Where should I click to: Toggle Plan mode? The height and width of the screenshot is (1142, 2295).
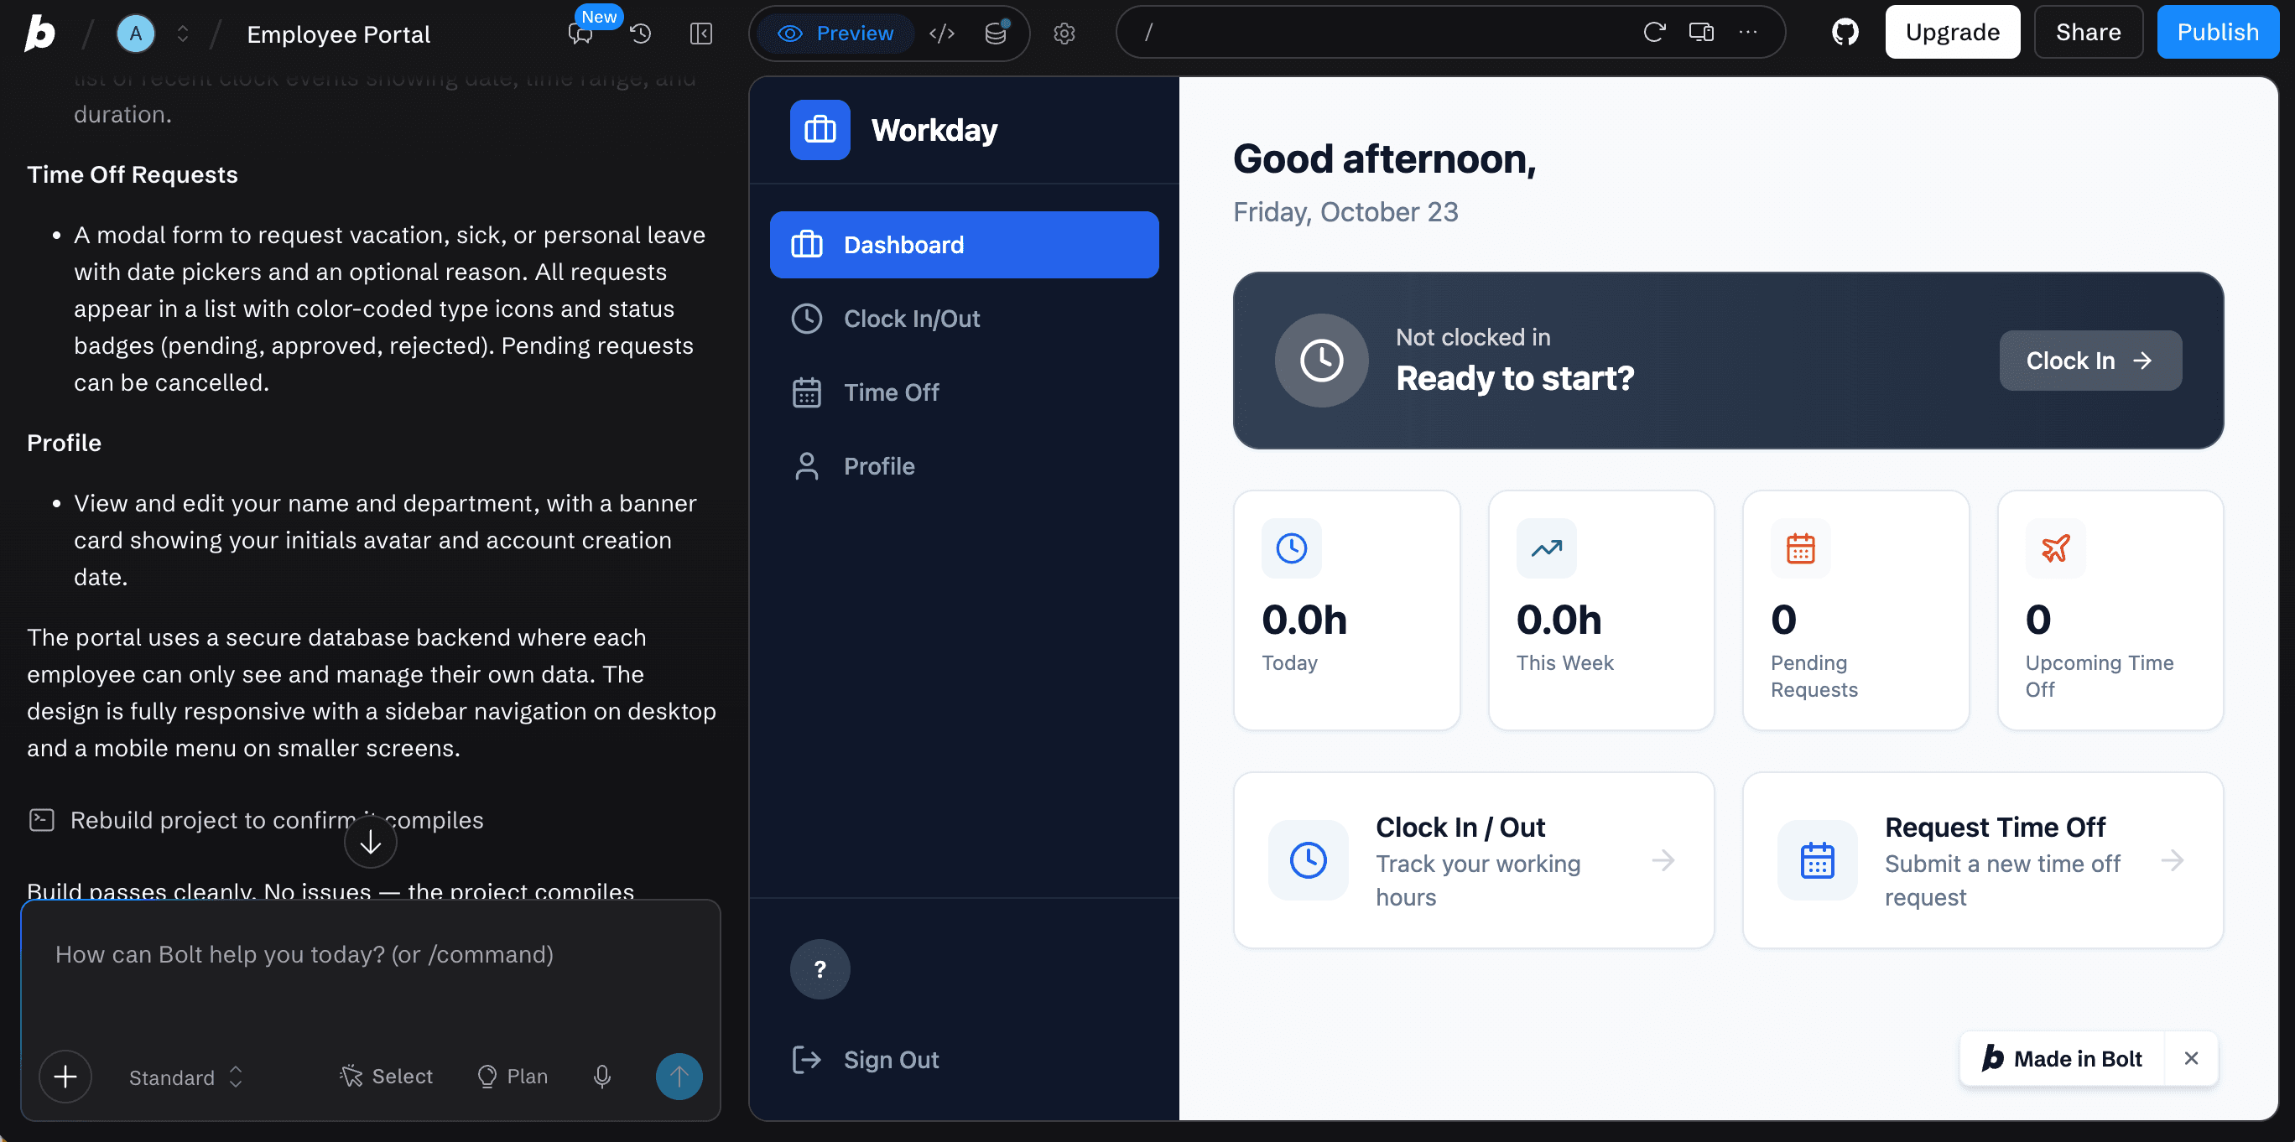pyautogui.click(x=513, y=1077)
